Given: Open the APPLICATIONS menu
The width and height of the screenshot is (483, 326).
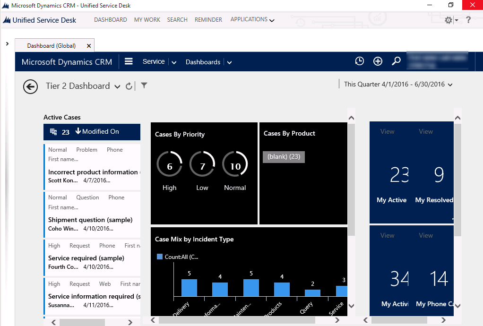Looking at the screenshot, I should click(x=252, y=19).
